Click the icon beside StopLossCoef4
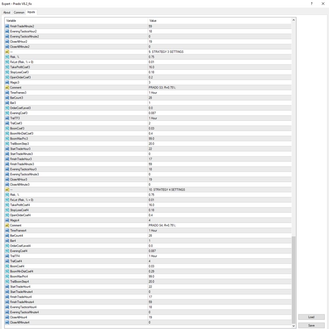The image size is (329, 329). click(x=7, y=210)
